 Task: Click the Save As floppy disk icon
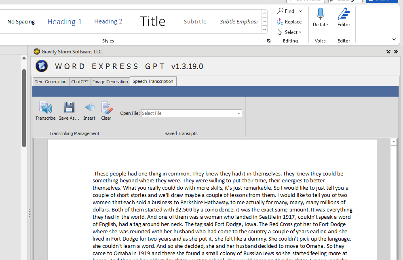(x=69, y=107)
